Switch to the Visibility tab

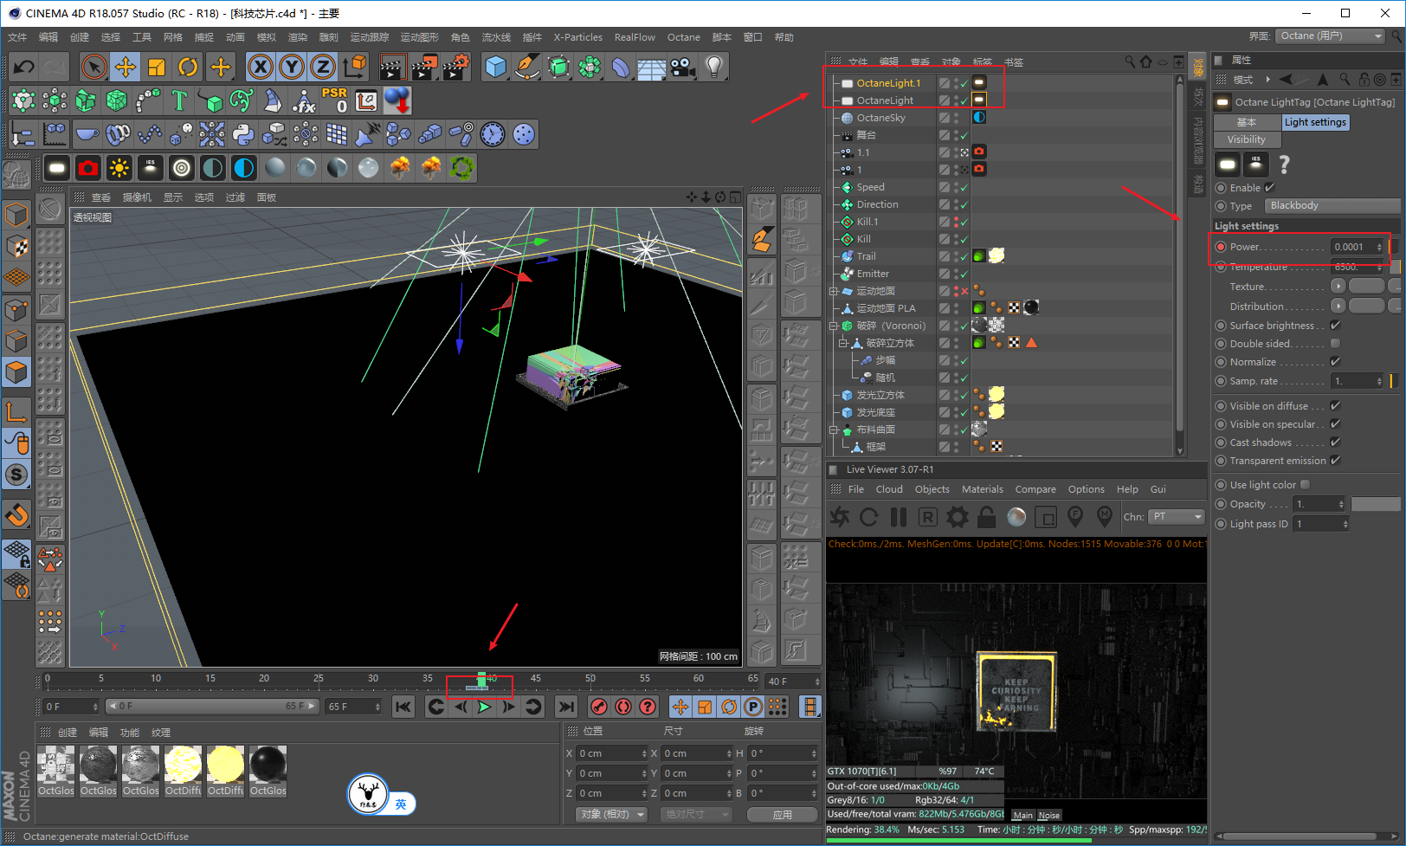click(x=1247, y=139)
